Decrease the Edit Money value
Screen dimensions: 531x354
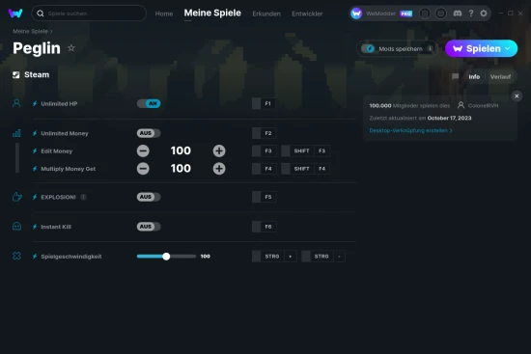(143, 150)
